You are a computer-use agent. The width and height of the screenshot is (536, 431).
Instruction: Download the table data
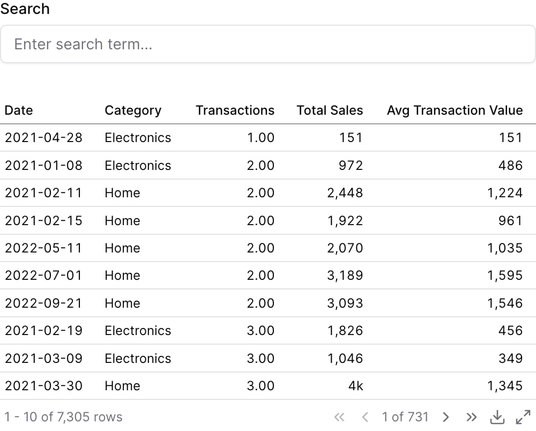(497, 417)
